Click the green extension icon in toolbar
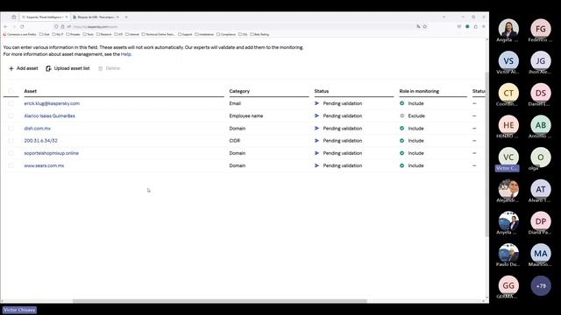Image resolution: width=561 pixels, height=315 pixels. click(467, 26)
